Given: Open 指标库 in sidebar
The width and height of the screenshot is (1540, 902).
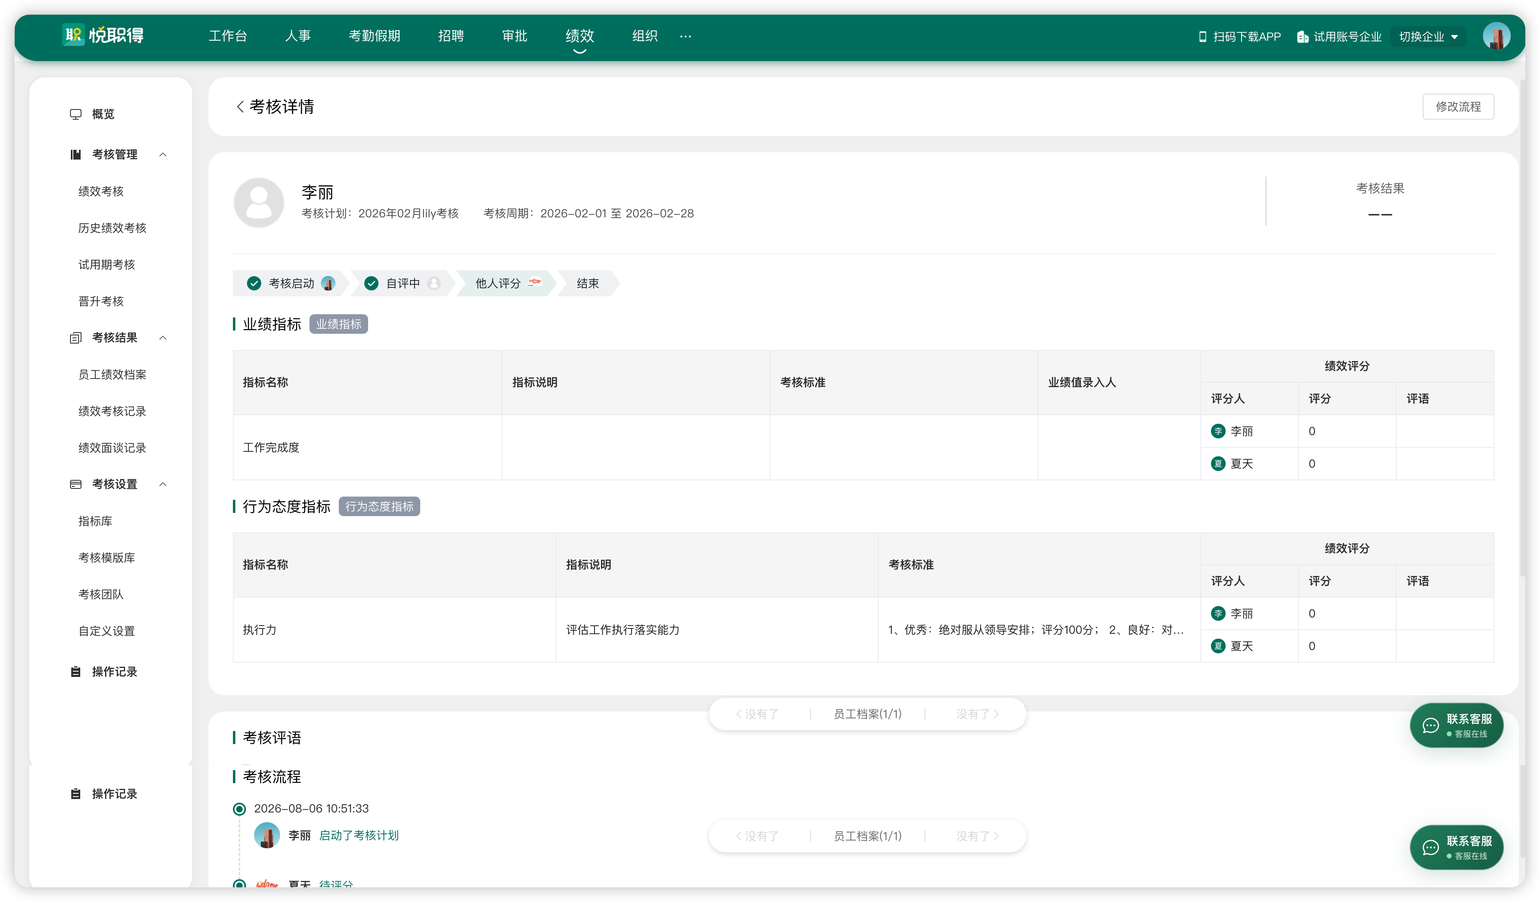Looking at the screenshot, I should (95, 521).
